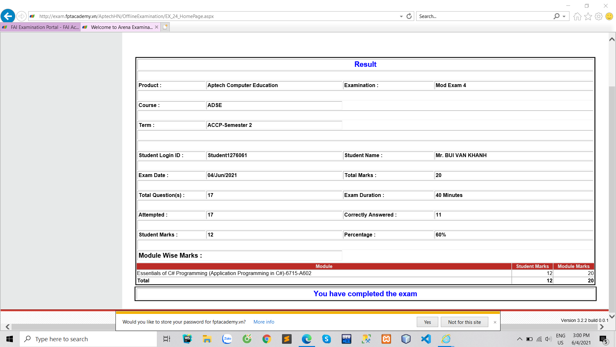616x347 pixels.
Task: Click the vertical scrollbar down arrow
Action: tap(612, 316)
